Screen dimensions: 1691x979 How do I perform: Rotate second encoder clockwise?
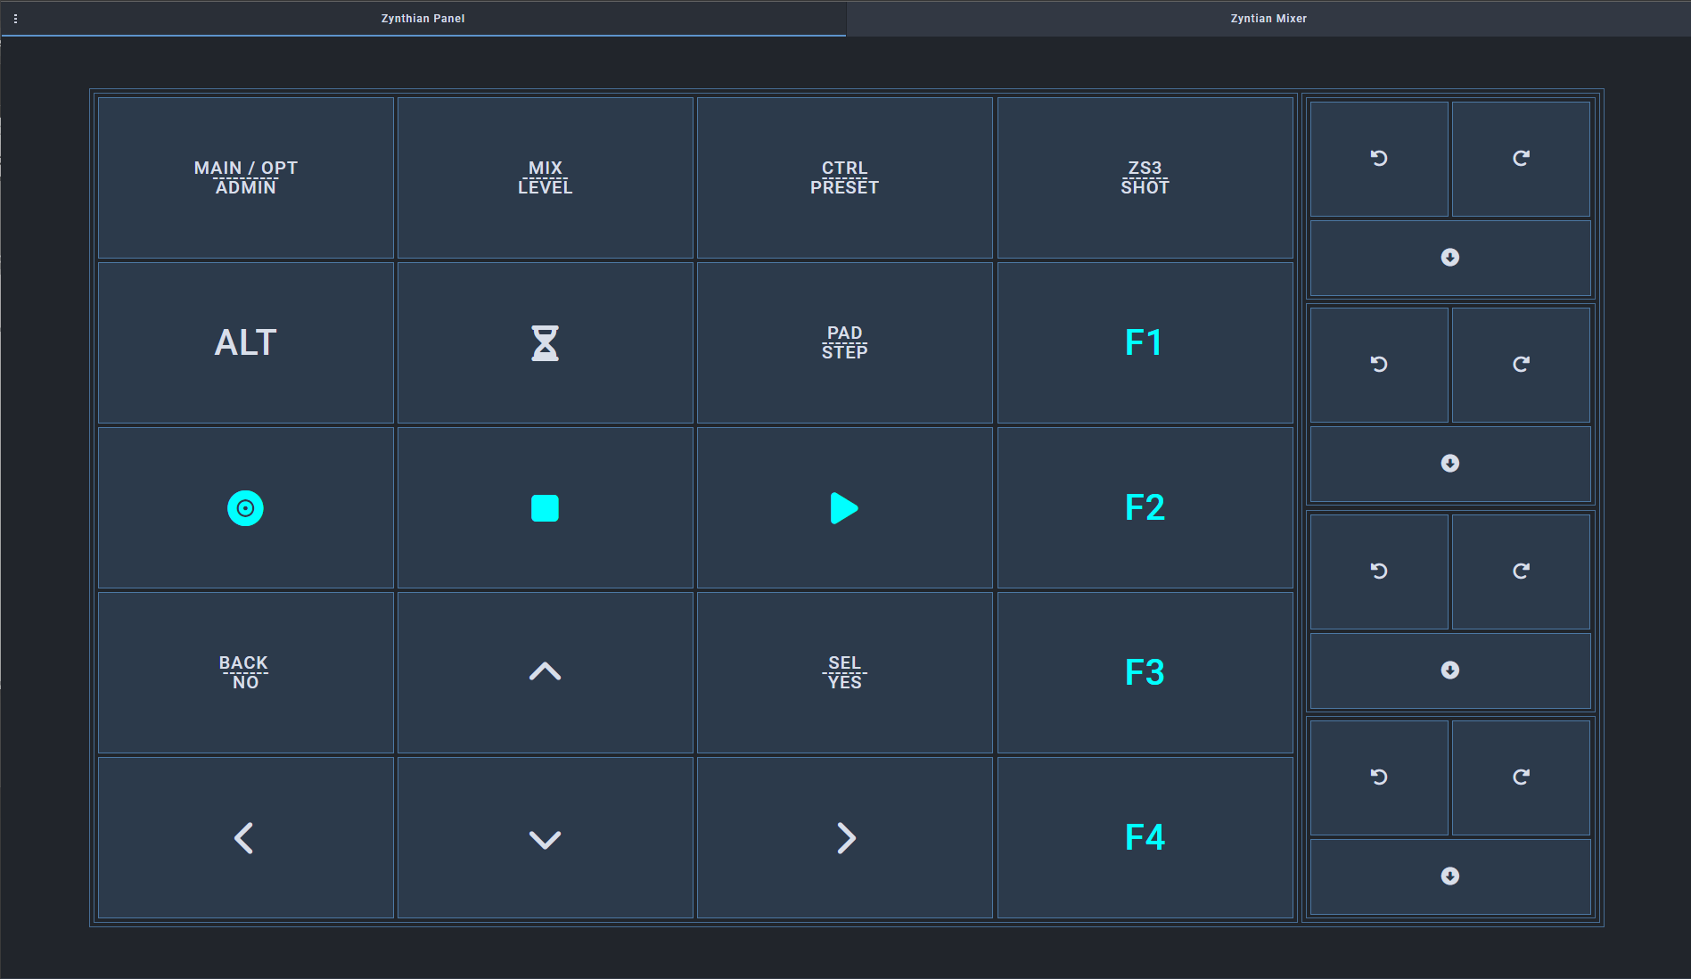1521,365
